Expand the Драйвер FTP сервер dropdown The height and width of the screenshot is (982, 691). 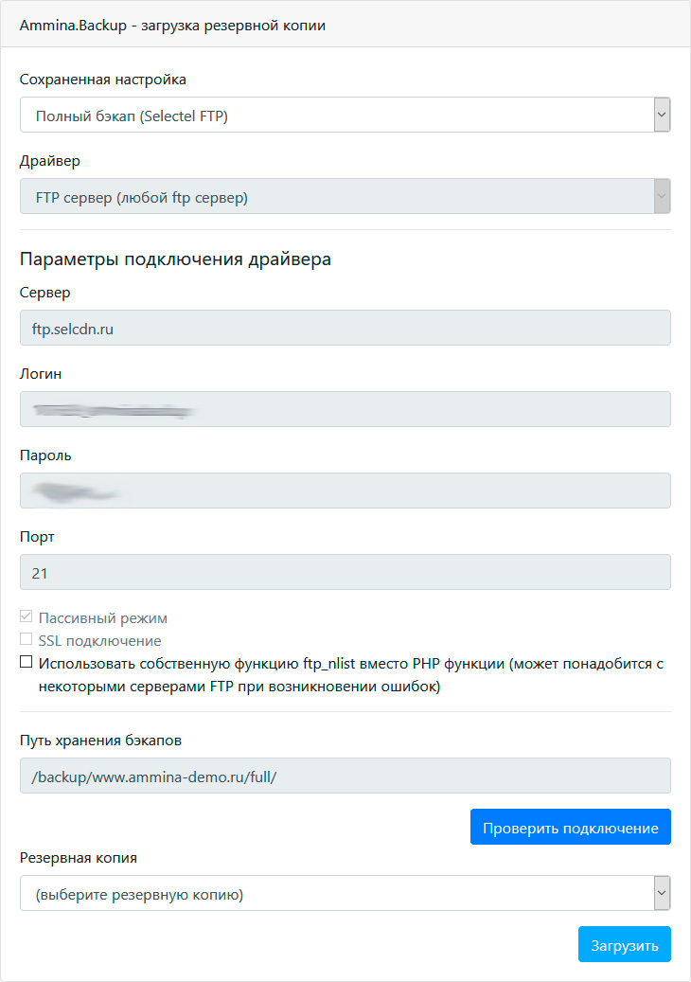(x=345, y=197)
